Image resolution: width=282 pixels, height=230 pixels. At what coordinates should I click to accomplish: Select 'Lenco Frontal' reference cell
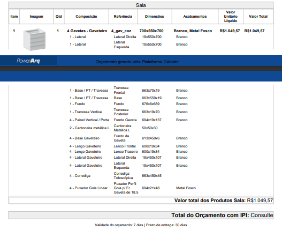[x=125, y=146]
